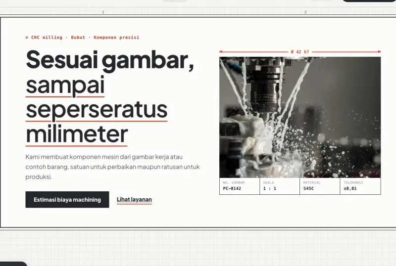
Task: Click the 'Ø 42 h7' dimension label
Action: [300, 52]
